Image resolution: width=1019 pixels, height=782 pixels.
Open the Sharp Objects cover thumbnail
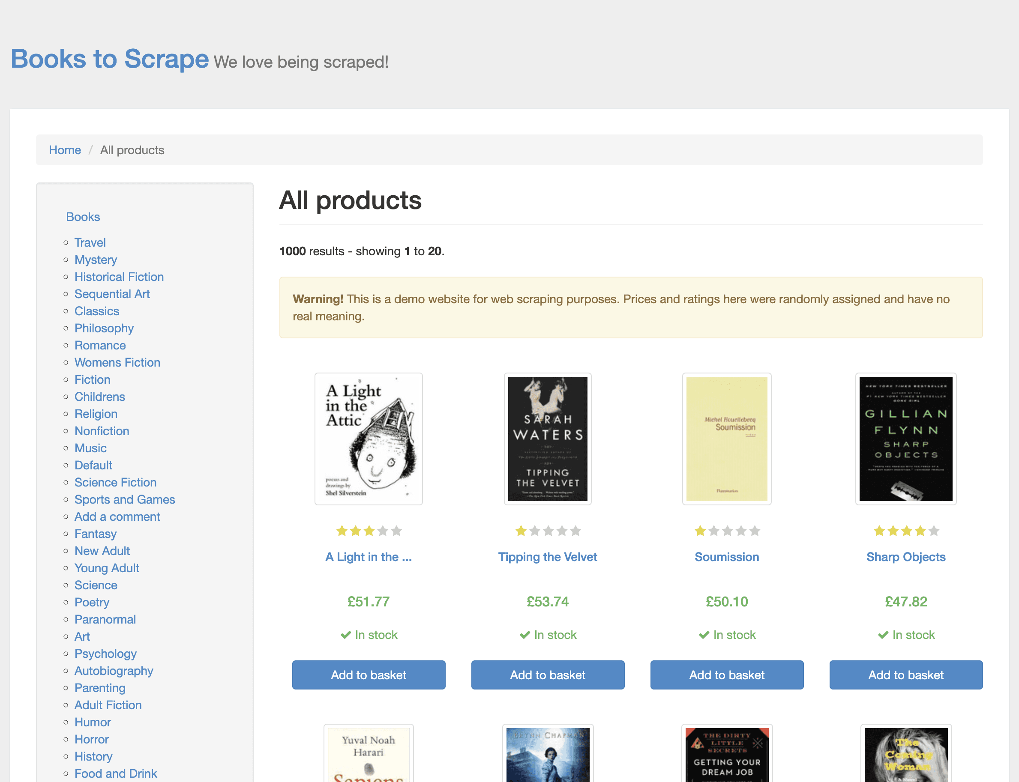[x=905, y=439]
